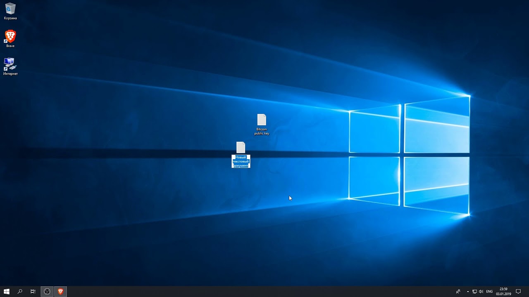Show hidden system tray icons
Screen dimensions: 529x297
(468, 292)
